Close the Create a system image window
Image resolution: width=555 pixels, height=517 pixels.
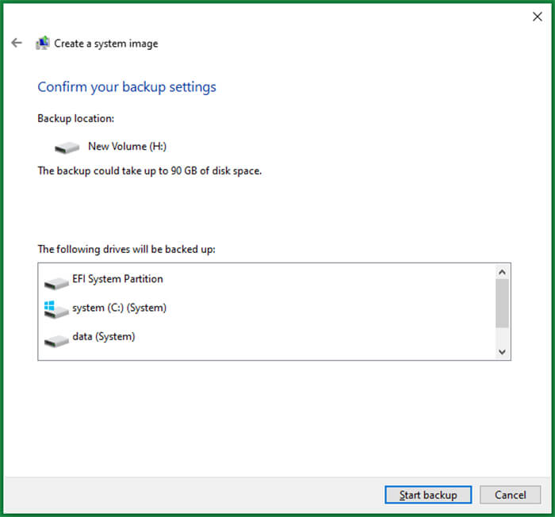pos(537,17)
